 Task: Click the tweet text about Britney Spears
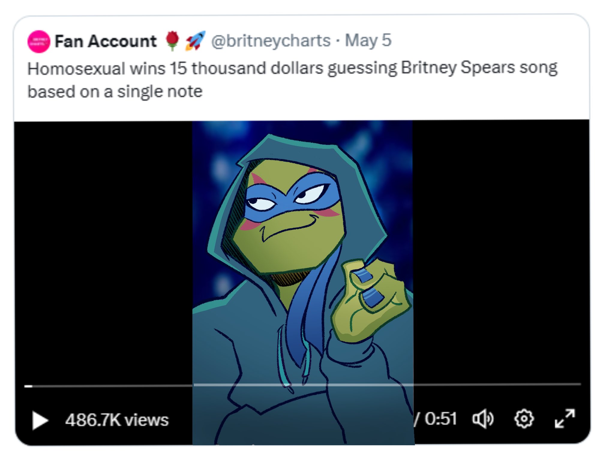tap(292, 79)
